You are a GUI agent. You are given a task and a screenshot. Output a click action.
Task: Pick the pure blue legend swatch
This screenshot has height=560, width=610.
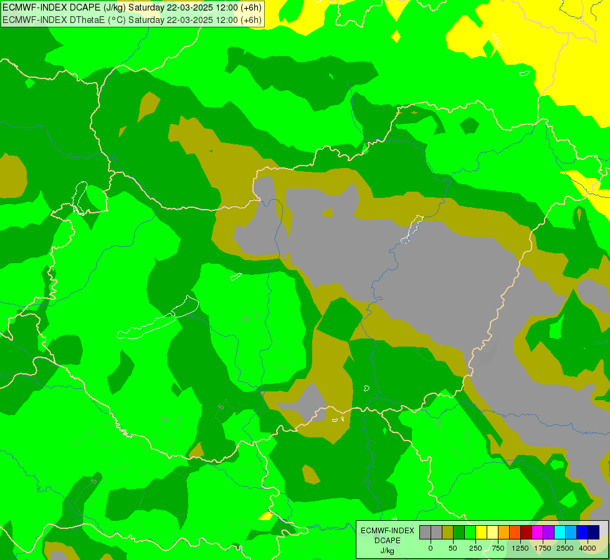point(583,532)
